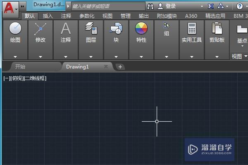248x165 pixels.
Task: Open the Autodesk Exchange X icon
Action: click(211, 6)
